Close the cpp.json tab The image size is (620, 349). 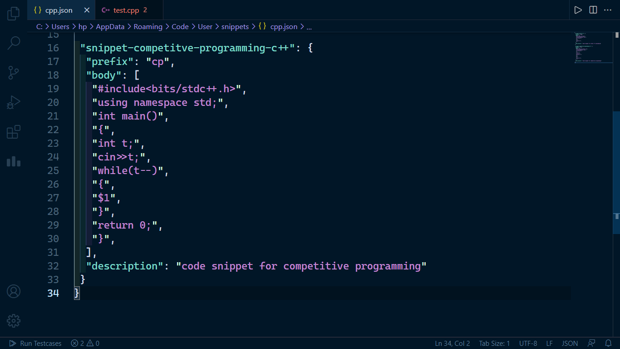pyautogui.click(x=87, y=10)
